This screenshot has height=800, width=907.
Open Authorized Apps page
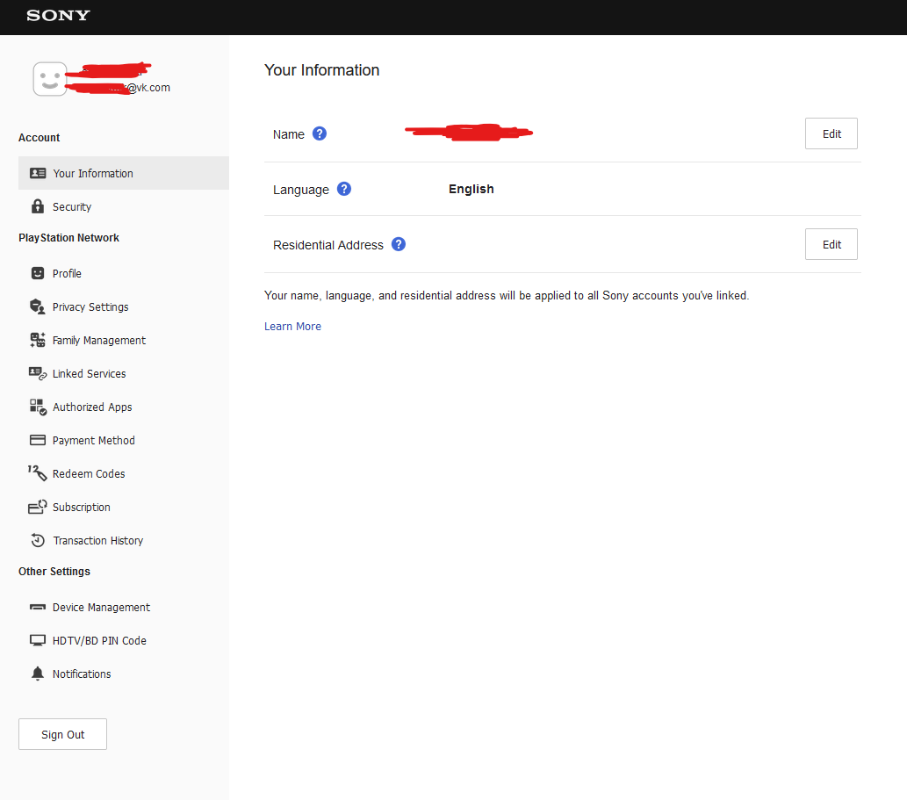click(x=124, y=407)
